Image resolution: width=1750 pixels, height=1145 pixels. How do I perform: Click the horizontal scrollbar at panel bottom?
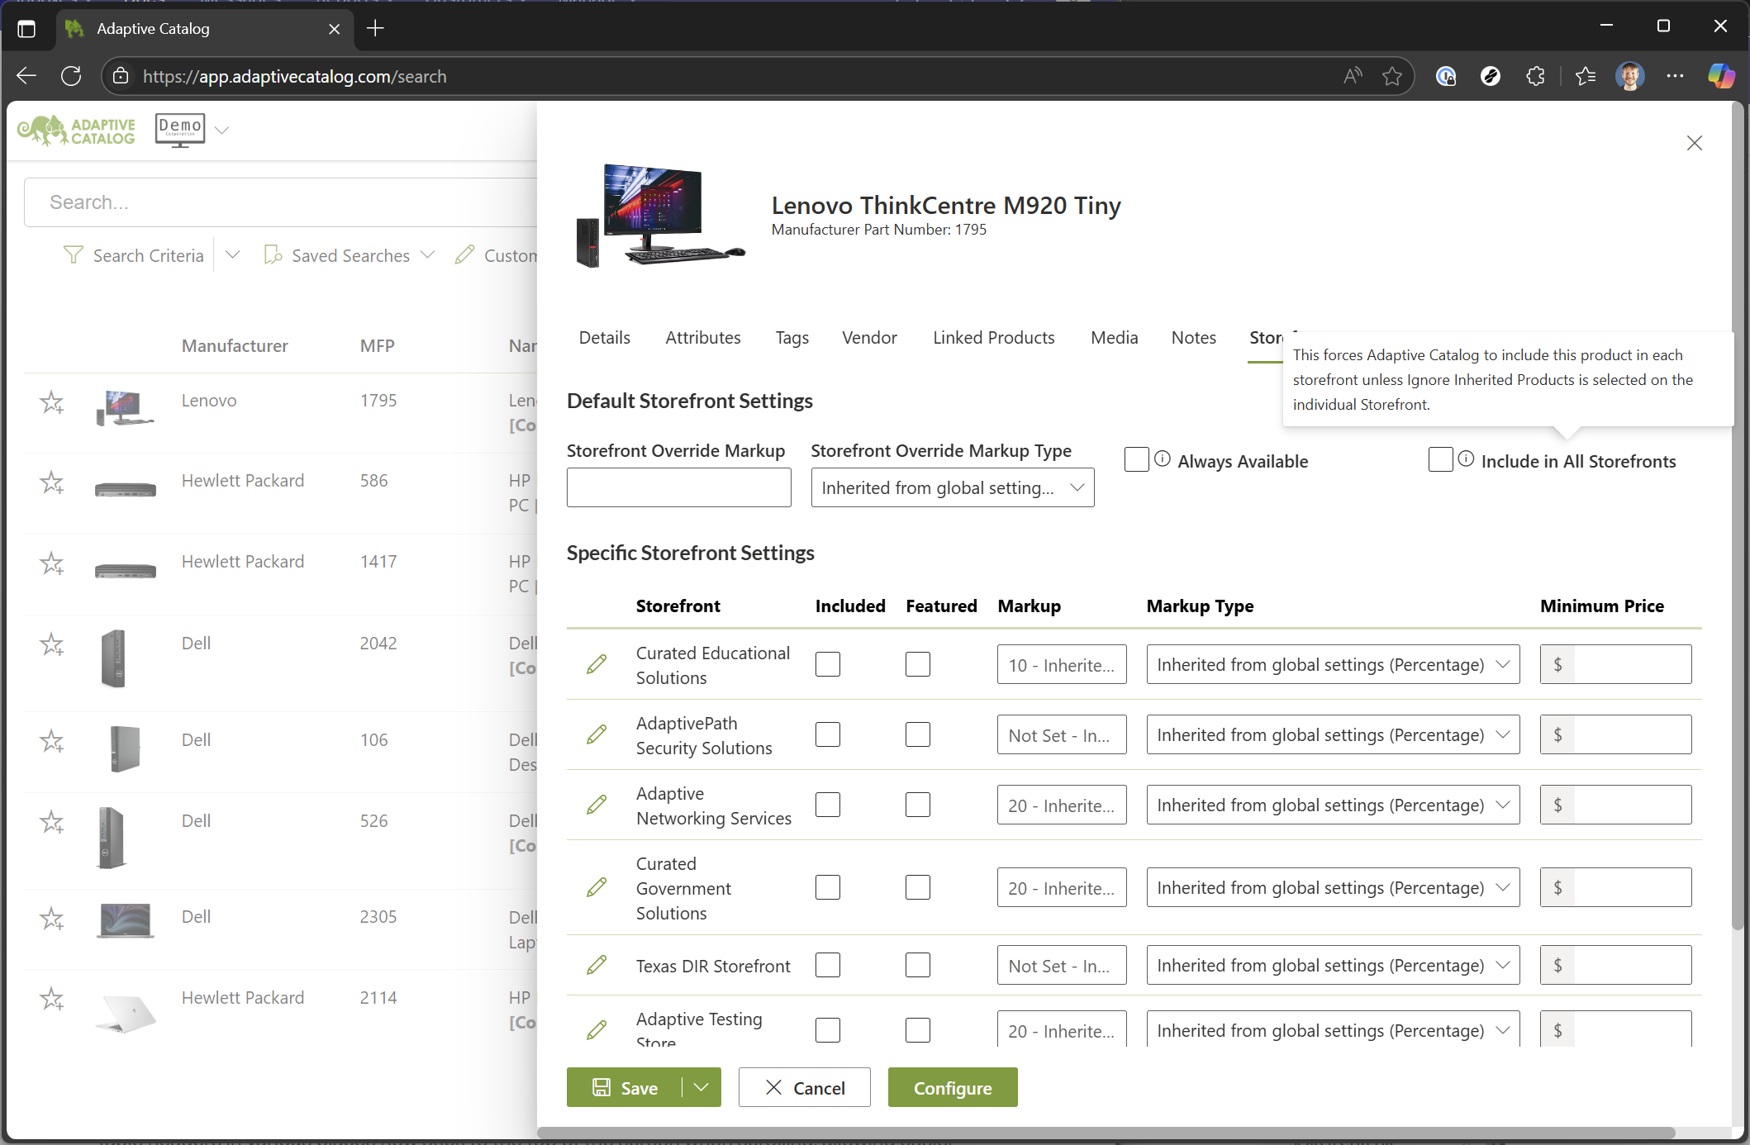[x=1107, y=1133]
